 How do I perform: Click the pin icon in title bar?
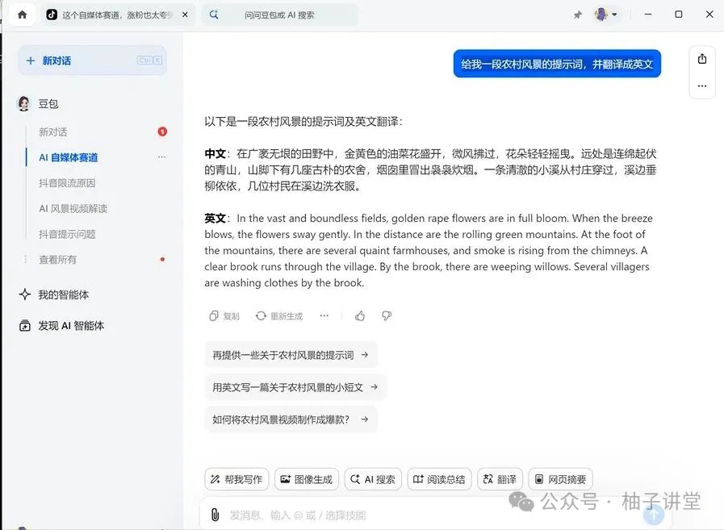tap(578, 15)
